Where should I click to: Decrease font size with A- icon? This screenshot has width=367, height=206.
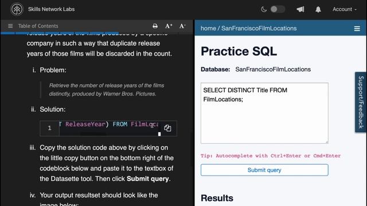tap(182, 26)
